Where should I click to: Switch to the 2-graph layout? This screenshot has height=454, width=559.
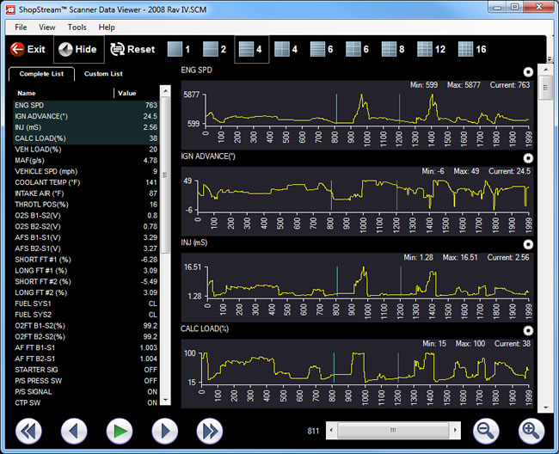[213, 49]
